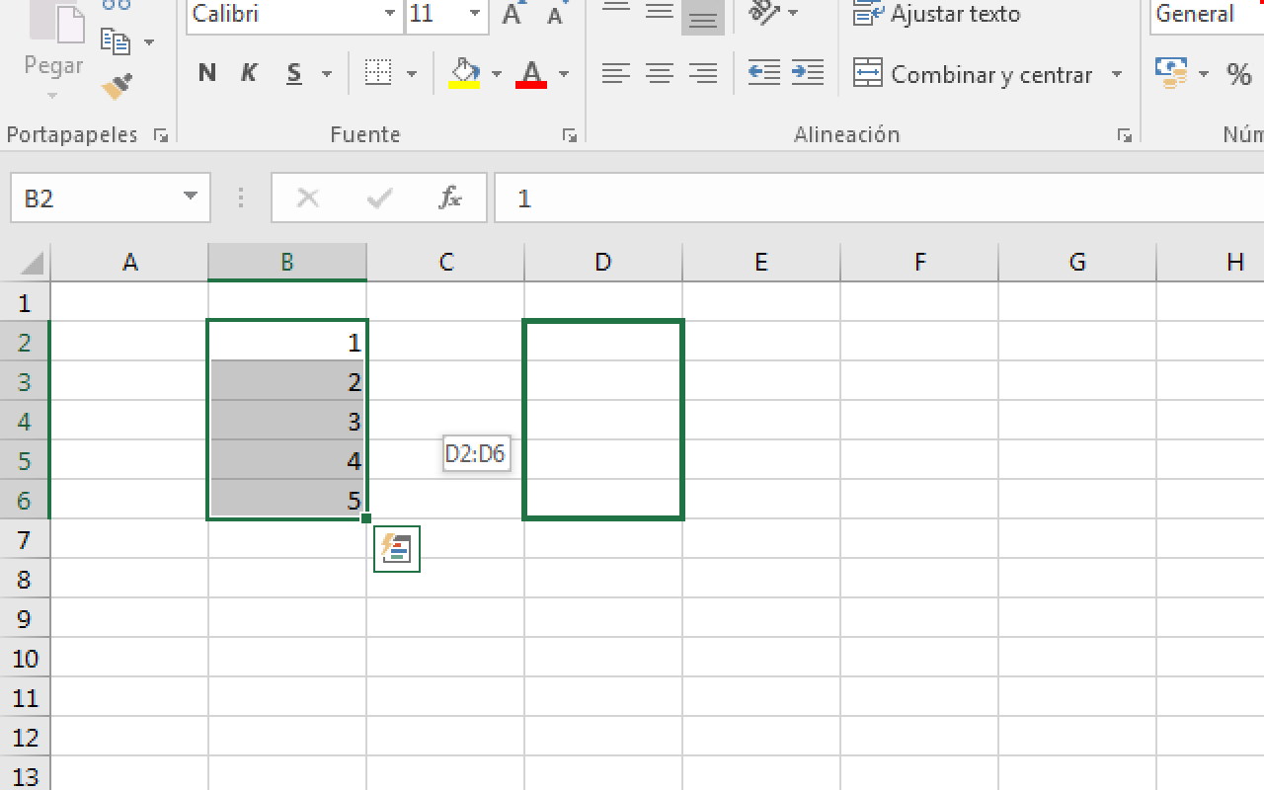The image size is (1264, 790).
Task: Expand the Combinar y centrar dropdown arrow
Action: pyautogui.click(x=1117, y=74)
